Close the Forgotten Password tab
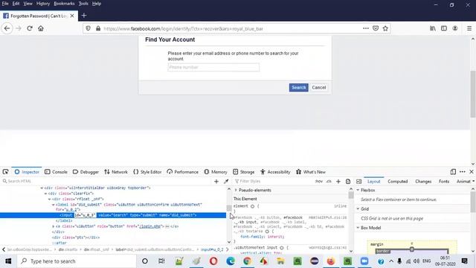Screen dimensions: 476x268 tap(72, 16)
